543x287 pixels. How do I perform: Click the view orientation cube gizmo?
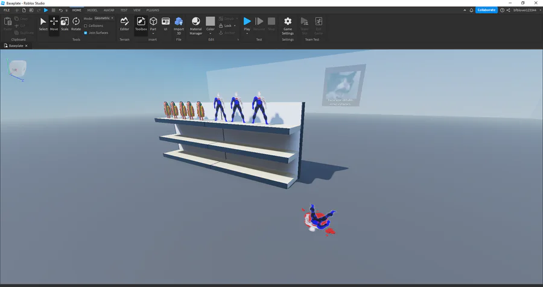point(17,69)
